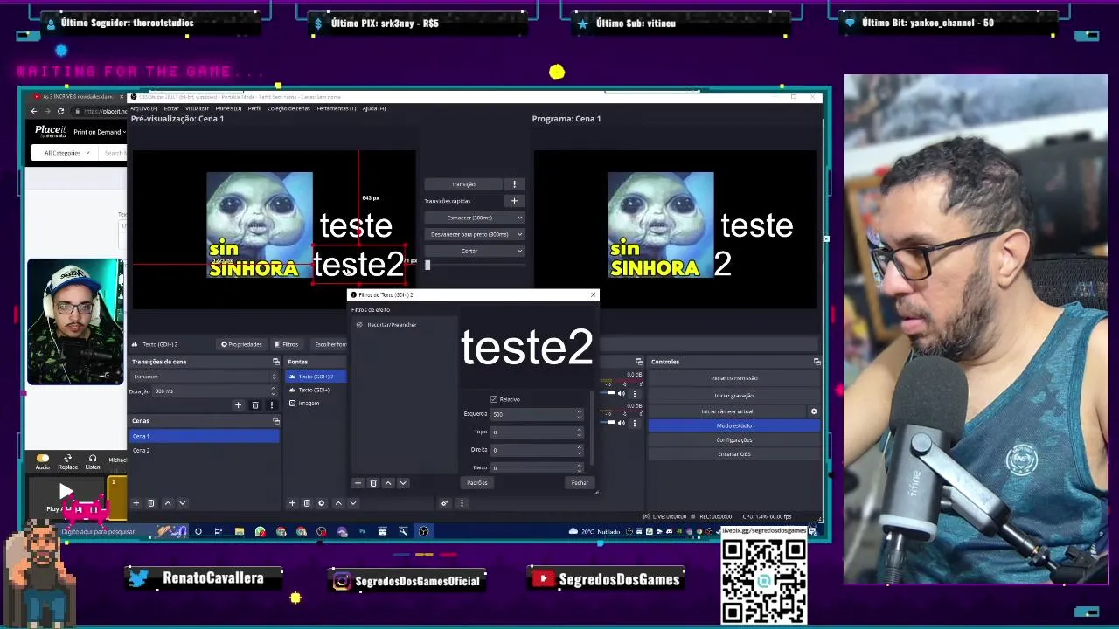Add a quick transition with plus icon

514,201
